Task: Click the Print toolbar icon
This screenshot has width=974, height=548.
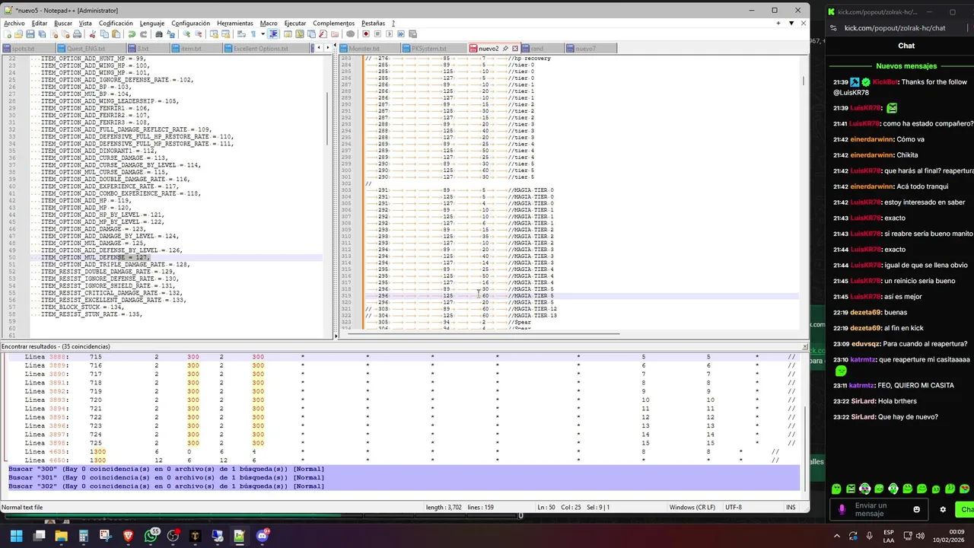Action: (x=77, y=33)
